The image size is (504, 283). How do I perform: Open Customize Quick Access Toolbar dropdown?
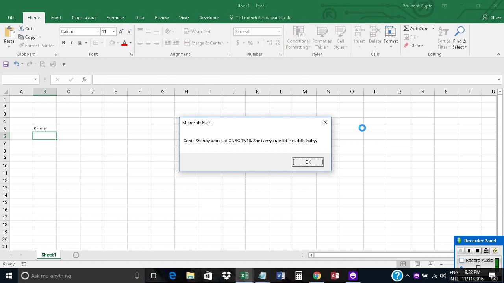click(64, 64)
